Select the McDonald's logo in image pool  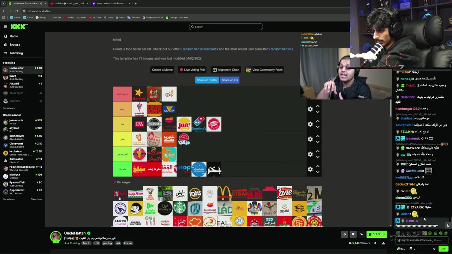click(225, 193)
